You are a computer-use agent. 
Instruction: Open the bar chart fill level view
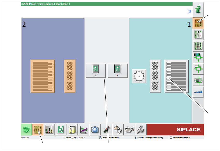49,130
